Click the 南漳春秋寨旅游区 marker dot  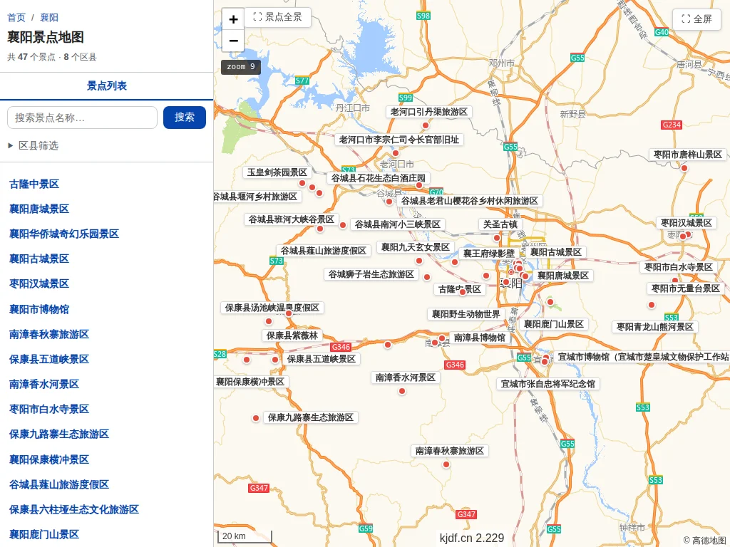click(x=446, y=464)
